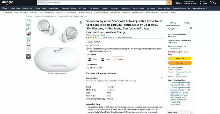This screenshot has height=114, width=220.
Task: Open the Electronics search category dropdown
Action: coord(42,3)
